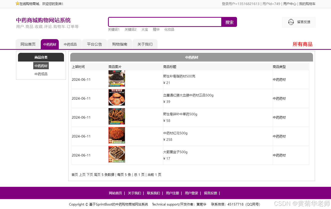
Task: Click the ¥ 17 price text
Action: 167,158
